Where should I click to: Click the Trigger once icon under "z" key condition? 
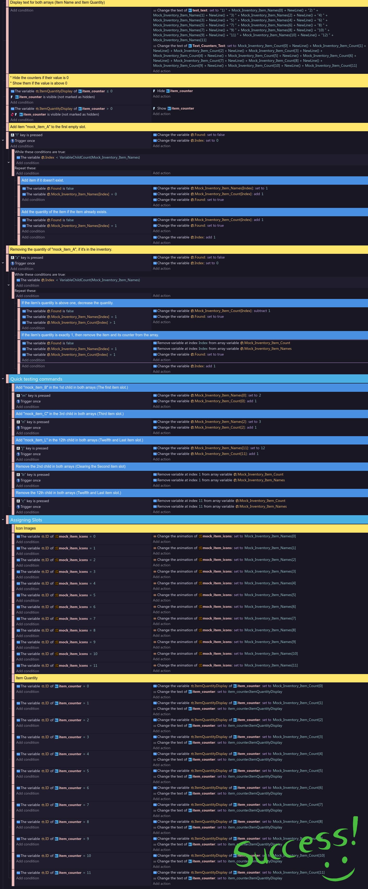click(x=13, y=263)
